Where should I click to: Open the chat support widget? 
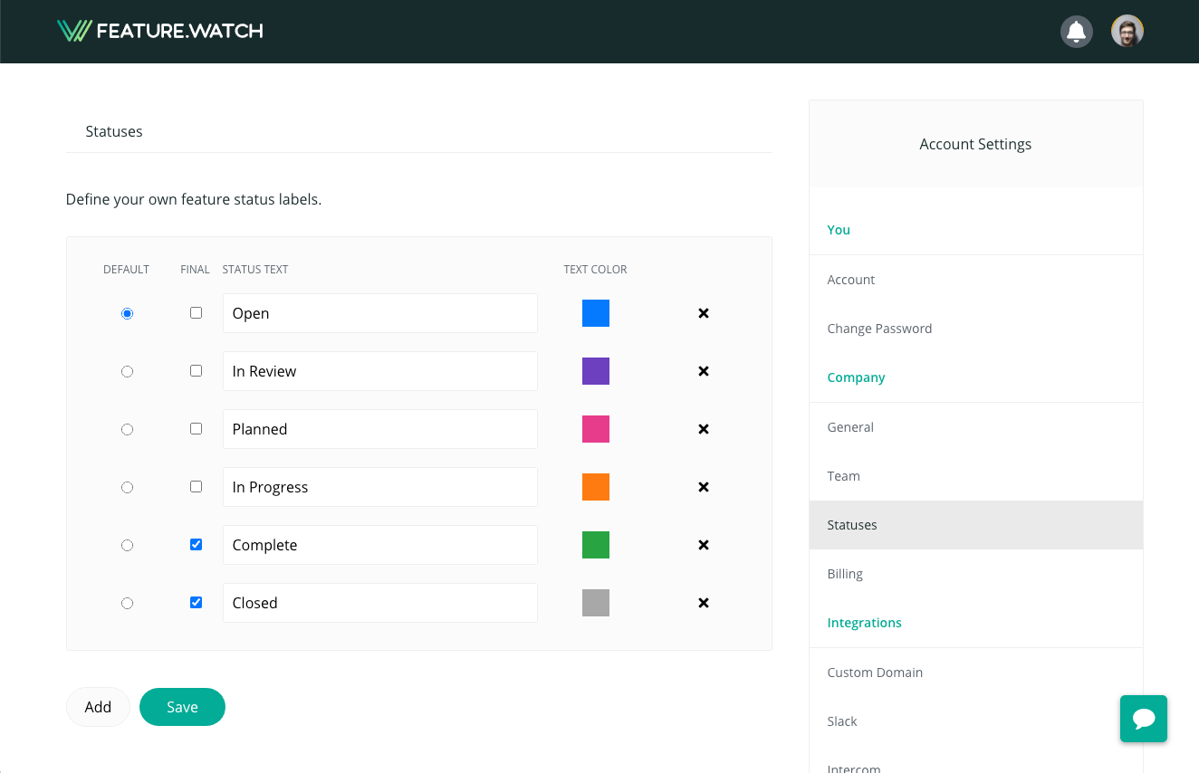coord(1143,719)
